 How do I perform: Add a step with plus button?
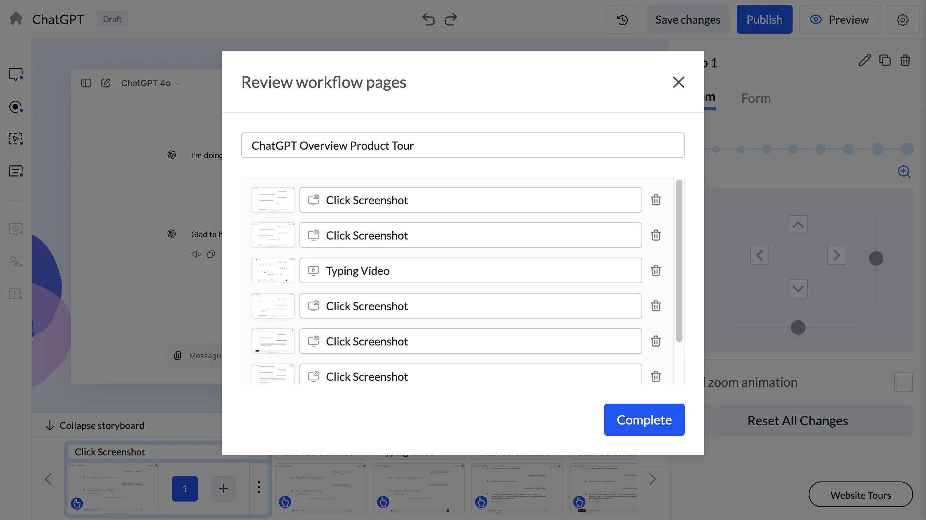[223, 489]
